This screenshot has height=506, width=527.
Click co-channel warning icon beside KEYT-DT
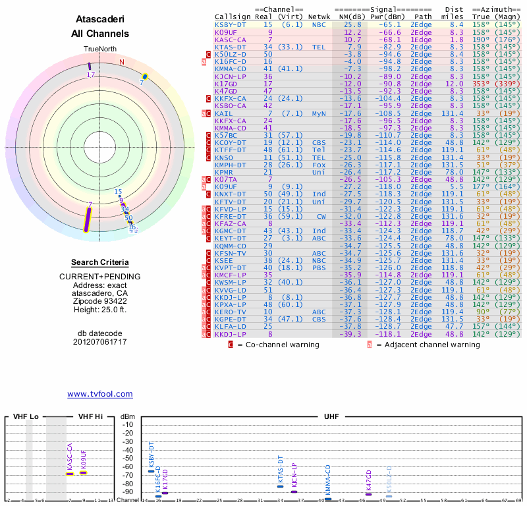pyautogui.click(x=209, y=238)
